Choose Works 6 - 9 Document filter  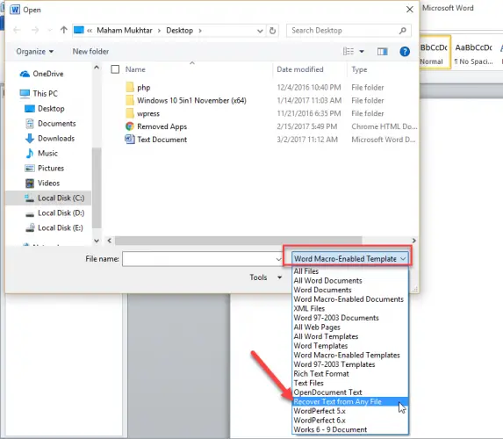coord(350,429)
